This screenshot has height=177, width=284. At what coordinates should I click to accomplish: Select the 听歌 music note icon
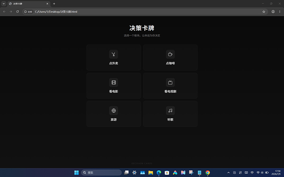coord(170,110)
